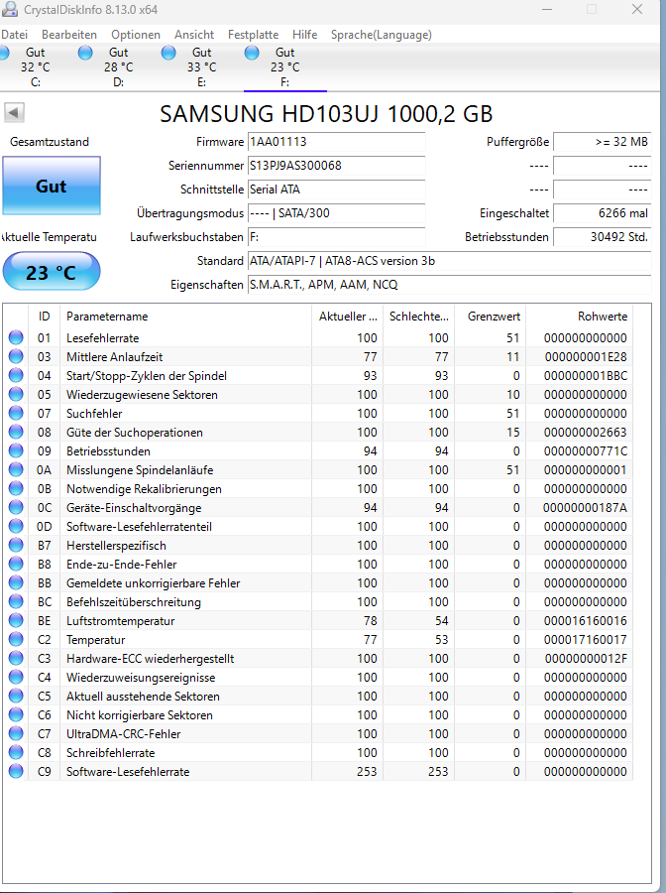This screenshot has width=666, height=893.
Task: Click status orb for Geräte-Einschaltvorgänge
Action: pos(16,507)
